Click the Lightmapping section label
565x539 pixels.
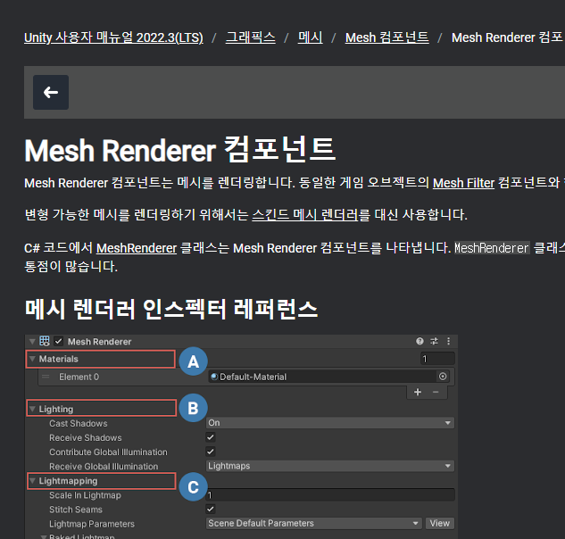tap(68, 481)
